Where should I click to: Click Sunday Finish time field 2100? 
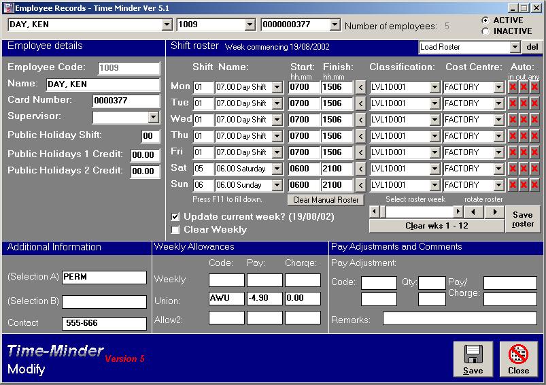(337, 185)
